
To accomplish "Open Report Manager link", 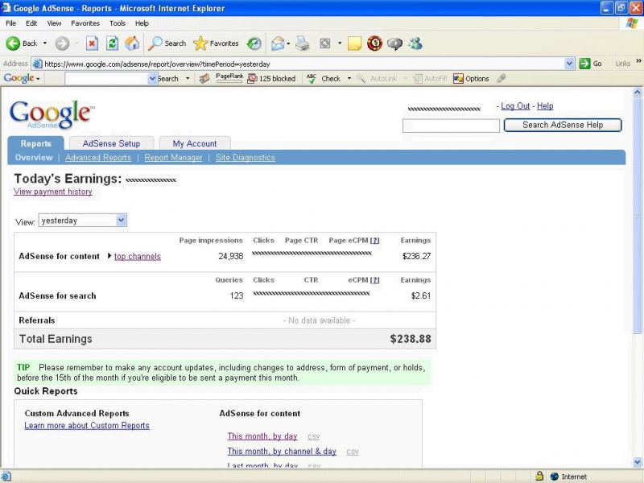I will tap(173, 157).
